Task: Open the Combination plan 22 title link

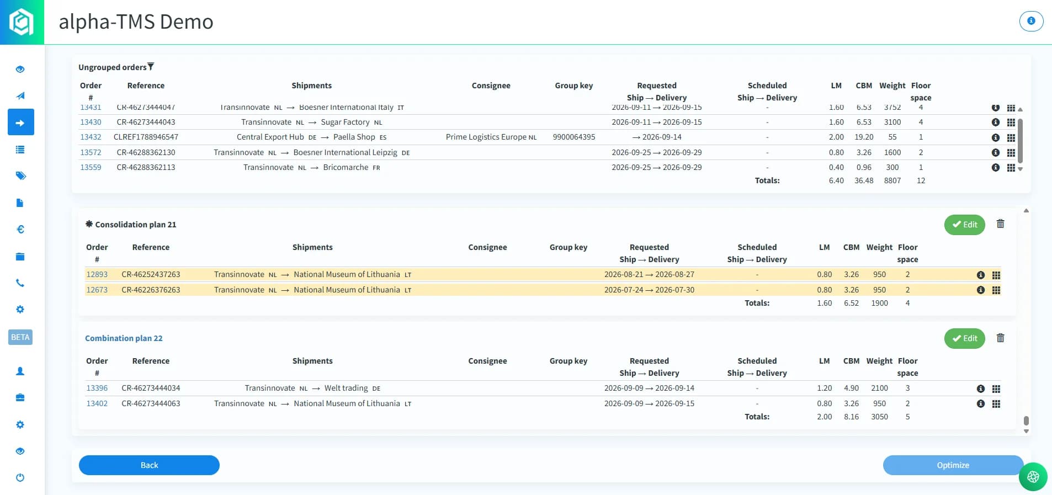Action: 124,338
